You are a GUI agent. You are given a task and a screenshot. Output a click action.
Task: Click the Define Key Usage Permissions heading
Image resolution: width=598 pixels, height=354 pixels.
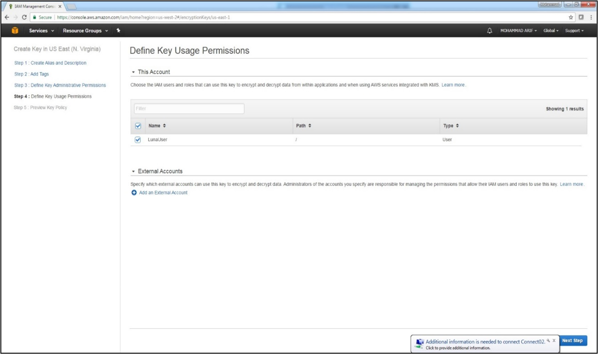(x=189, y=51)
